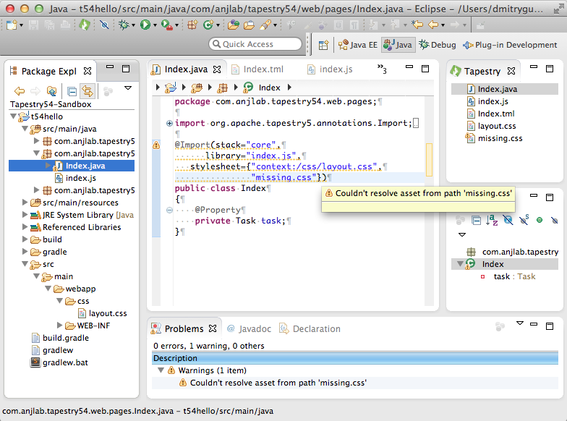Select the Java perspective button
The height and width of the screenshot is (421, 567).
(398, 45)
